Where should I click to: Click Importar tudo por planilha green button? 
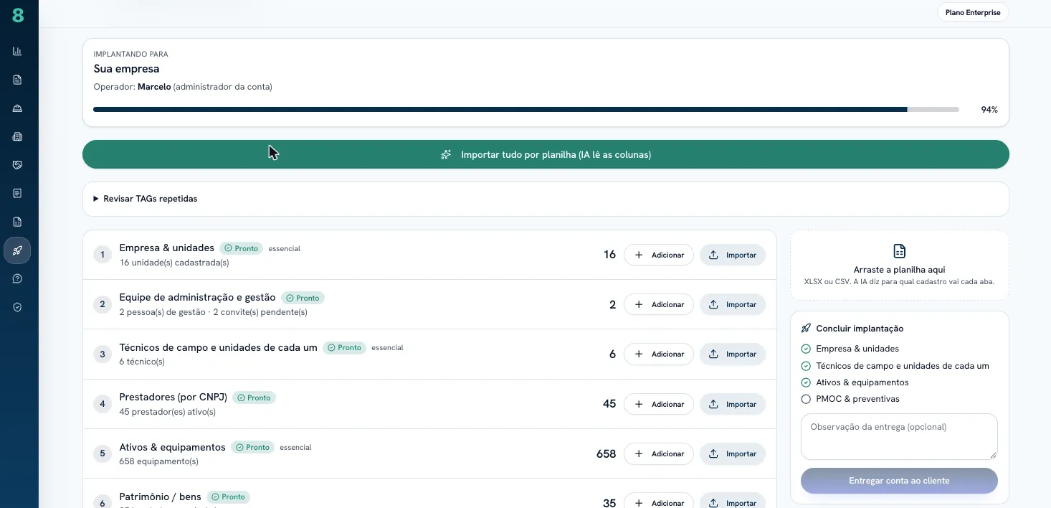[x=546, y=154]
